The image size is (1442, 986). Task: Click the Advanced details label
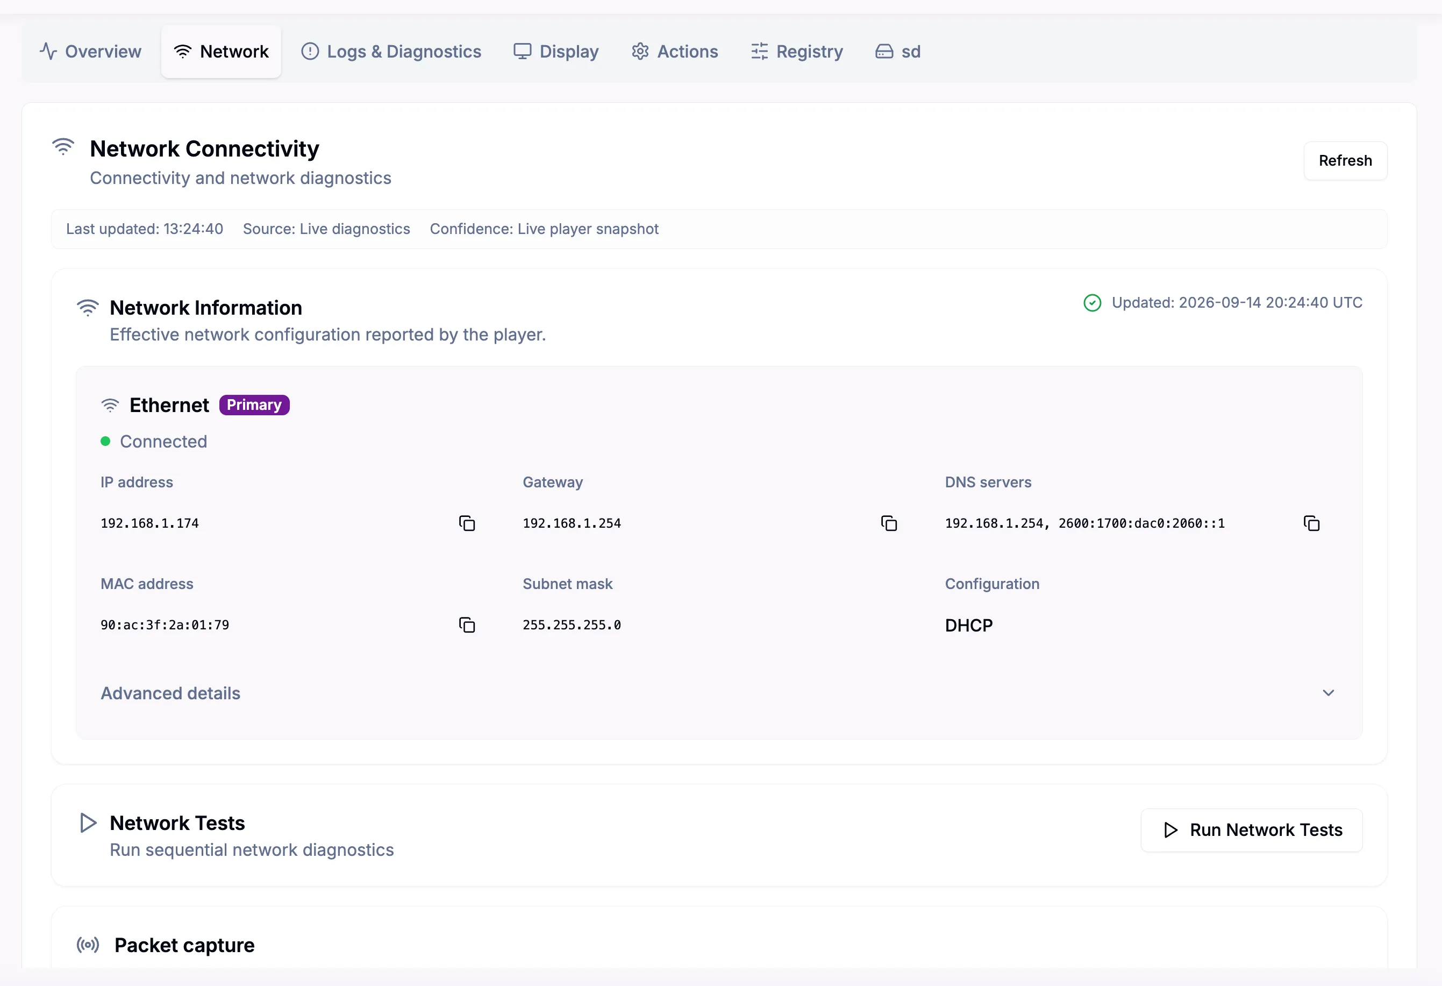pyautogui.click(x=170, y=693)
